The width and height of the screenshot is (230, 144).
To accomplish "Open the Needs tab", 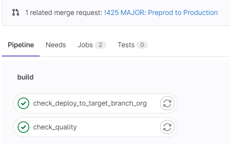I will [x=56, y=45].
